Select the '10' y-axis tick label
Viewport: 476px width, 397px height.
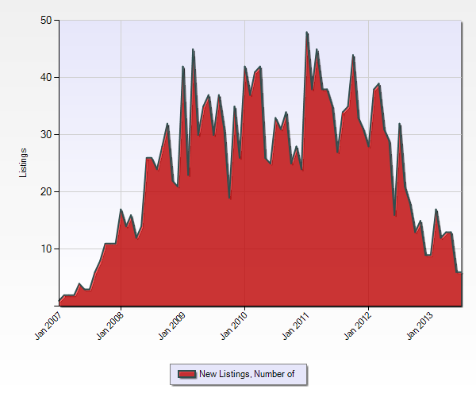tap(46, 249)
